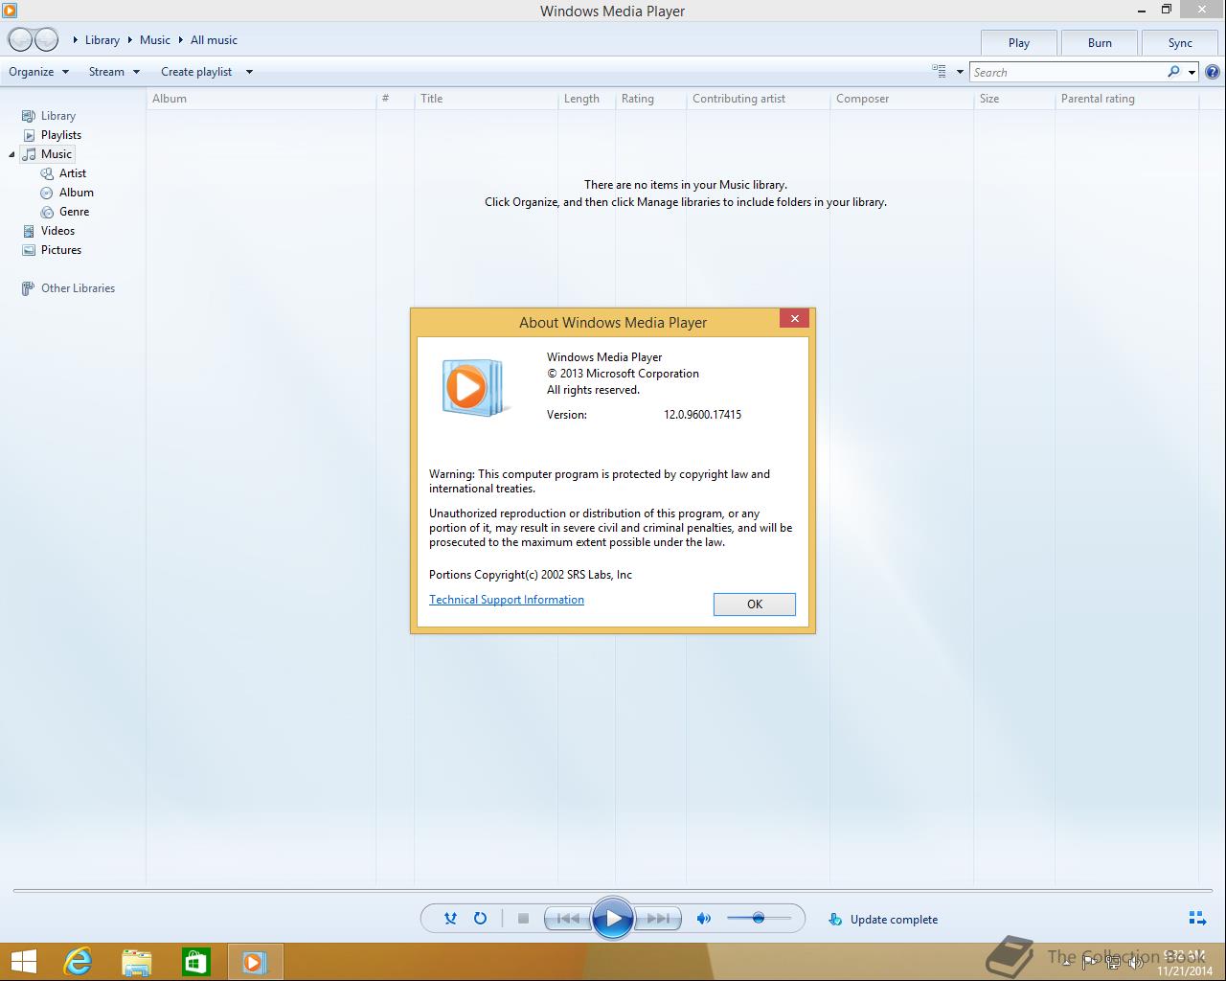Expand the Create playlist dropdown arrow
The width and height of the screenshot is (1226, 981).
(249, 72)
